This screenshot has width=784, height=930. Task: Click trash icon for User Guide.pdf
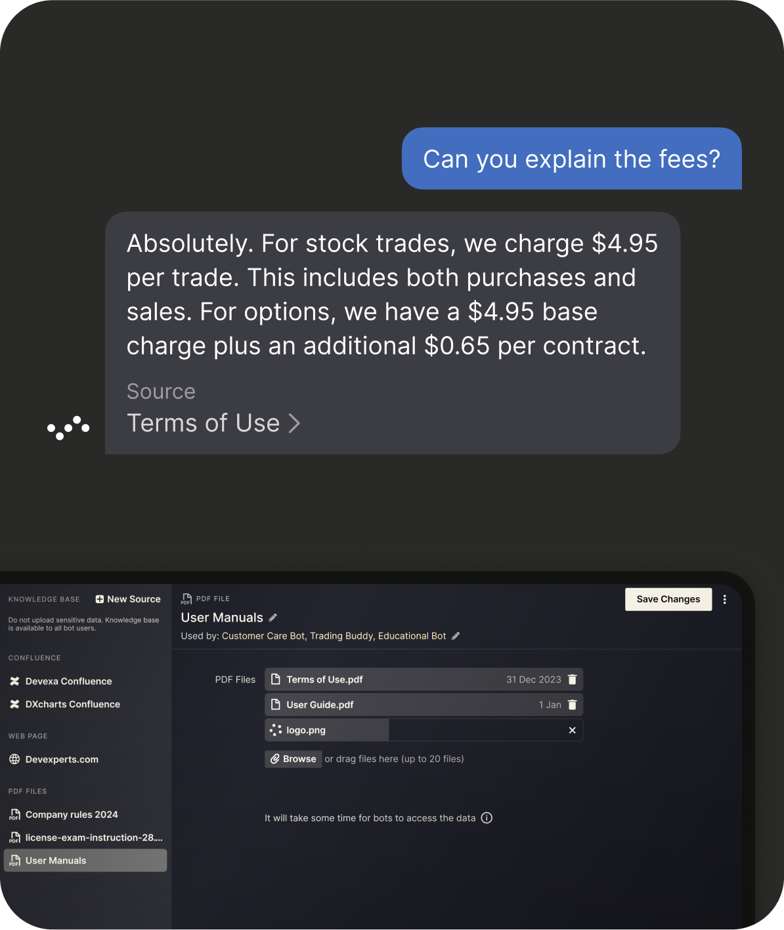click(x=572, y=704)
